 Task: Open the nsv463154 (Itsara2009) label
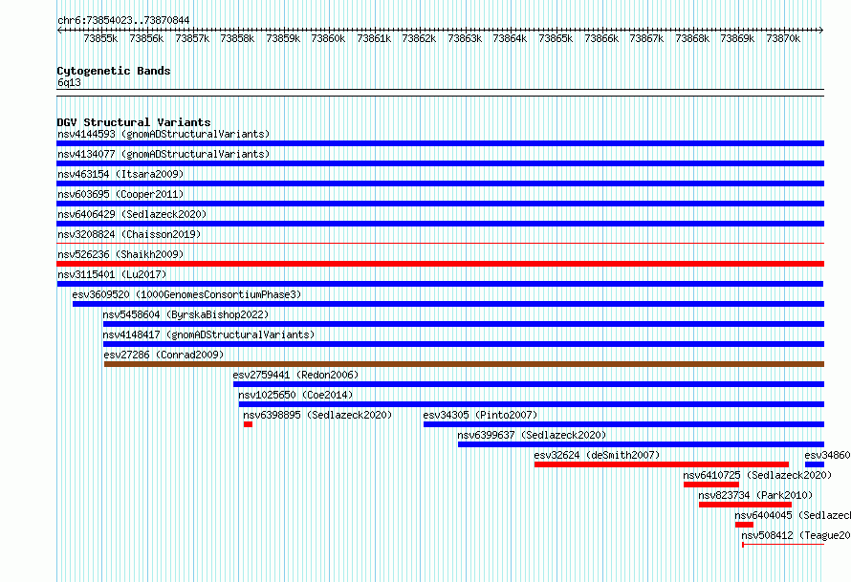point(120,174)
